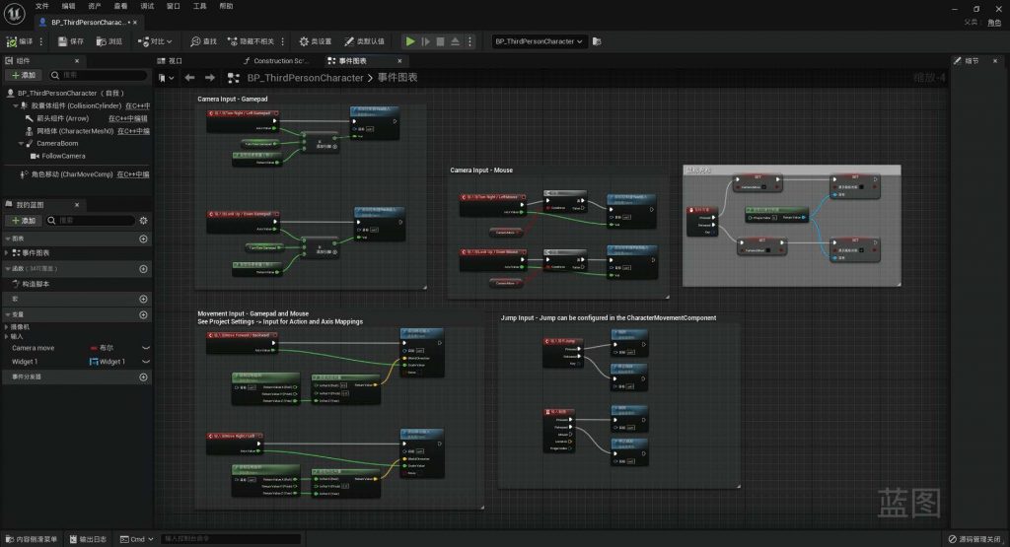Toggle visibility eye for Camera move variable
1010x547 pixels.
coord(146,348)
